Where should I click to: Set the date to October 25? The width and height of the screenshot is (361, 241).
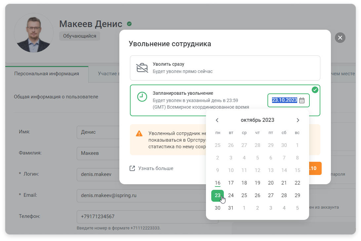[x=244, y=195]
